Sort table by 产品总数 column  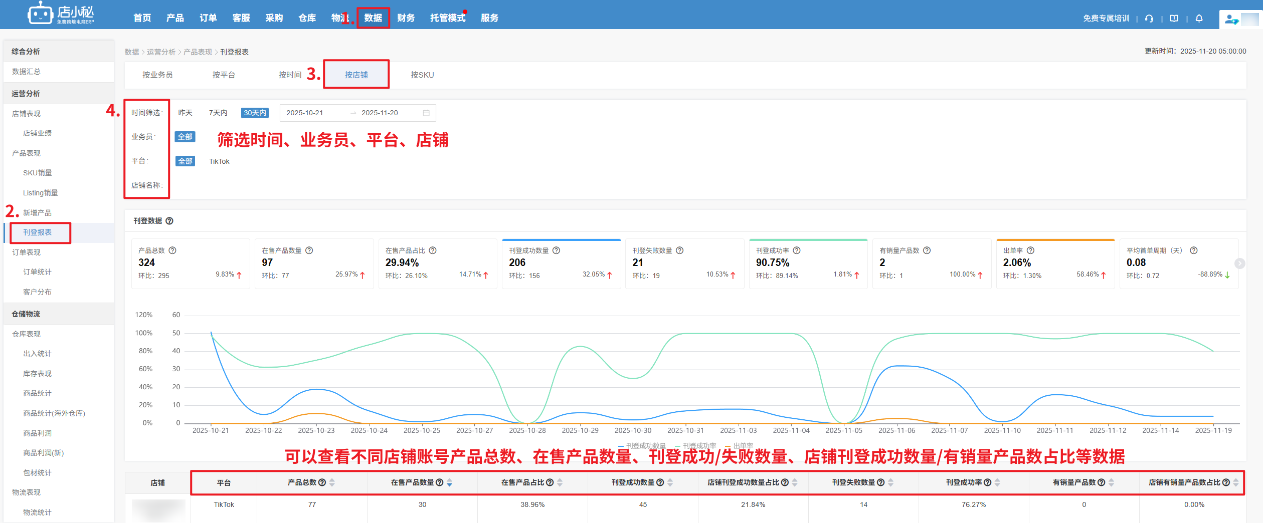[332, 482]
